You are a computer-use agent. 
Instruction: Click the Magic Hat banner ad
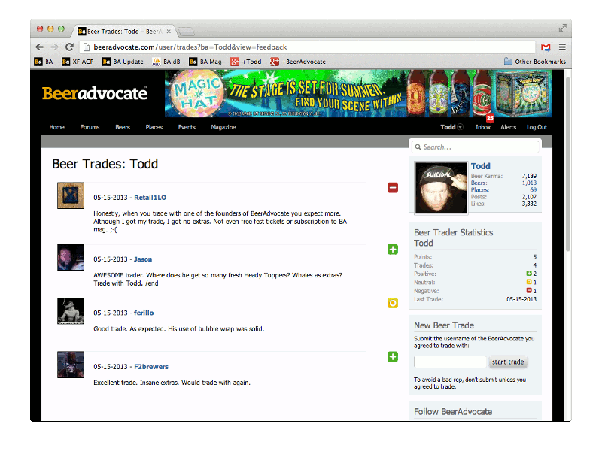click(x=358, y=93)
